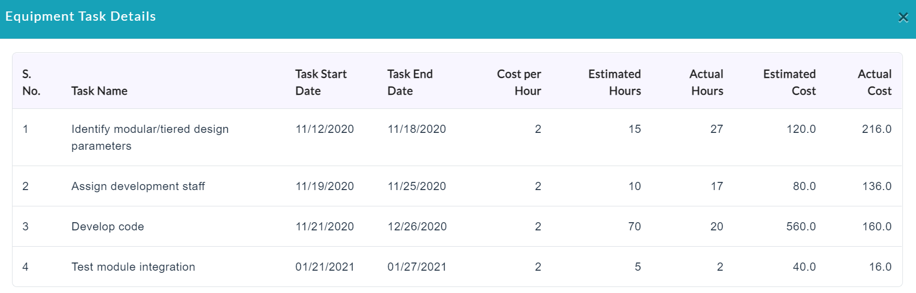Click the 560.0 estimated cost value

pos(801,227)
